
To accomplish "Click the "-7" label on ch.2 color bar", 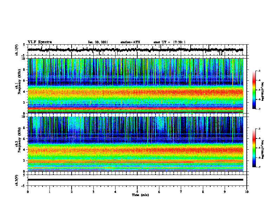I will click(259, 167).
